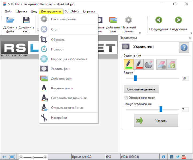Open the Справка menu

pyautogui.click(x=89, y=11)
